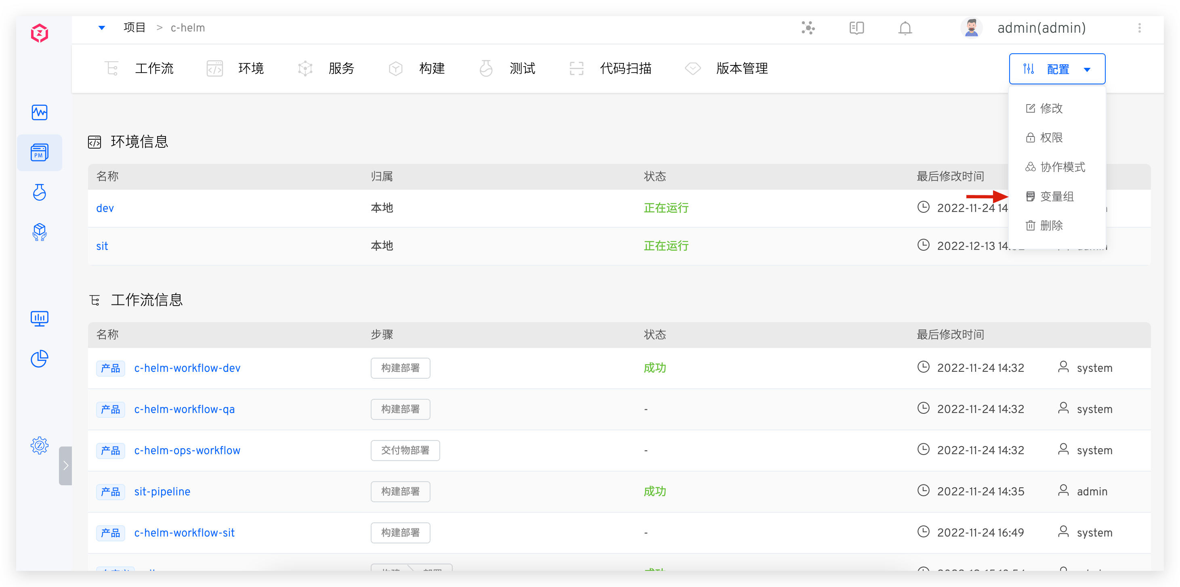Select 变量组 from the config menu
The image size is (1180, 587).
[1056, 197]
